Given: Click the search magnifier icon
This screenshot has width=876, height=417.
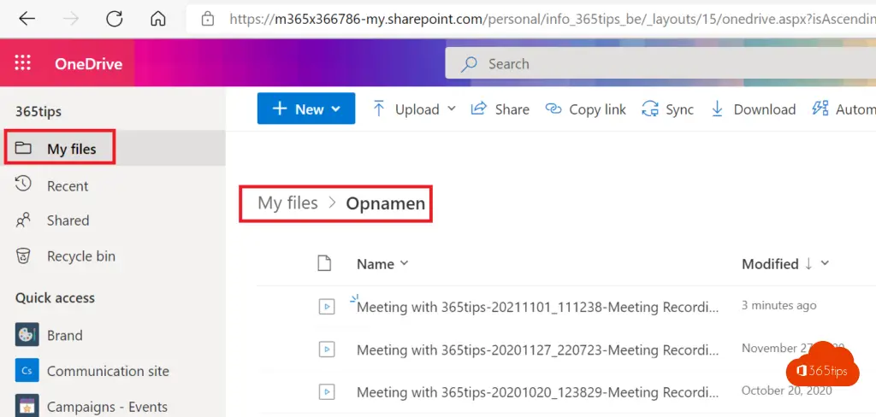Looking at the screenshot, I should coord(468,64).
